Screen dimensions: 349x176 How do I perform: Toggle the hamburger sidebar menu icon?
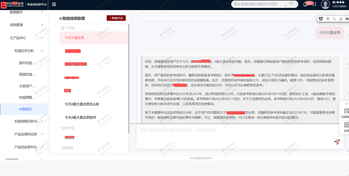coord(54,4)
